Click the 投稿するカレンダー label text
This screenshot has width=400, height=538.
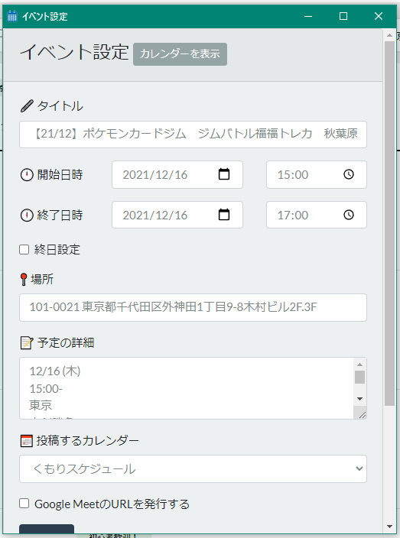pyautogui.click(x=87, y=440)
